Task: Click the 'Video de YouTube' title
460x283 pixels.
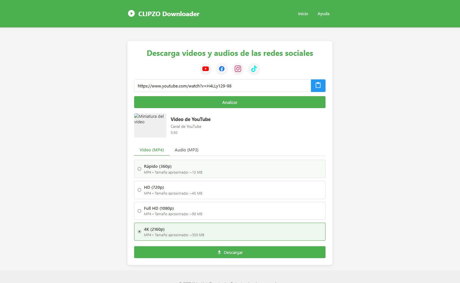Action: point(190,119)
